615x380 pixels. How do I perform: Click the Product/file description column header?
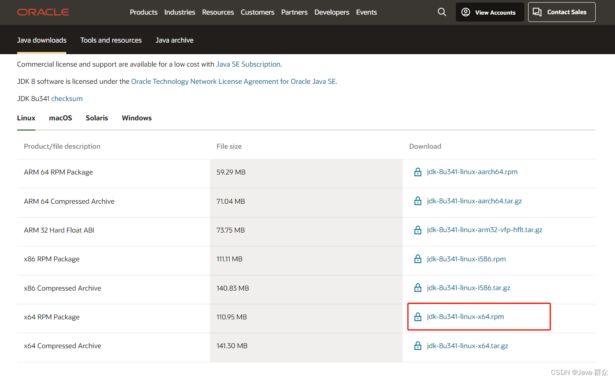[x=62, y=146]
